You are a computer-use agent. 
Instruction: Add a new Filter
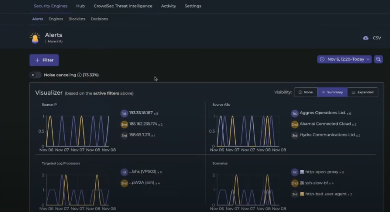click(x=44, y=60)
